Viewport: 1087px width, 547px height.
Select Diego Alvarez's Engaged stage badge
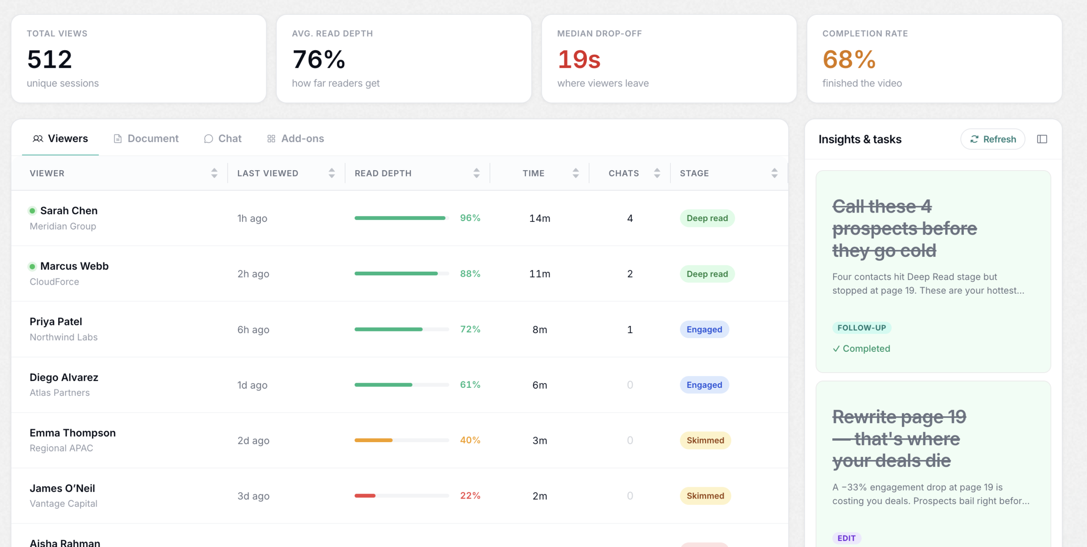click(x=704, y=385)
